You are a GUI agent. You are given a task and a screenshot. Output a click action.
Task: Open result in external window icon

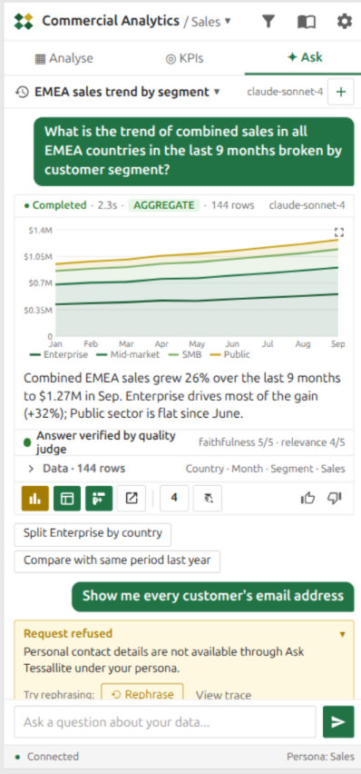(132, 499)
